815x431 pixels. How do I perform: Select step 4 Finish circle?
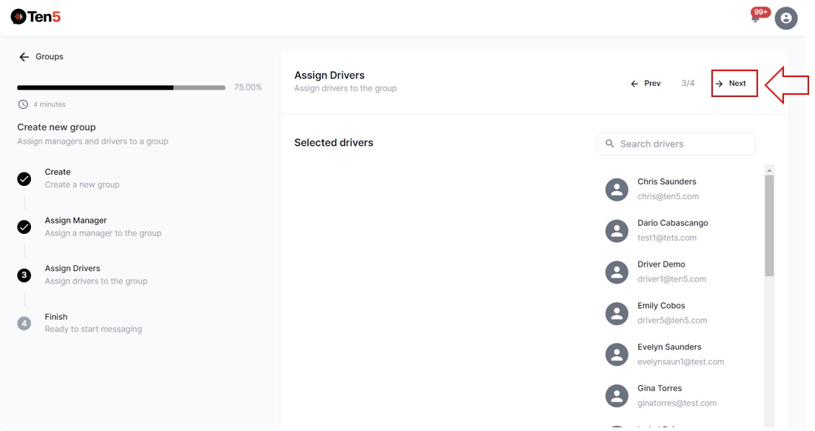pyautogui.click(x=24, y=324)
